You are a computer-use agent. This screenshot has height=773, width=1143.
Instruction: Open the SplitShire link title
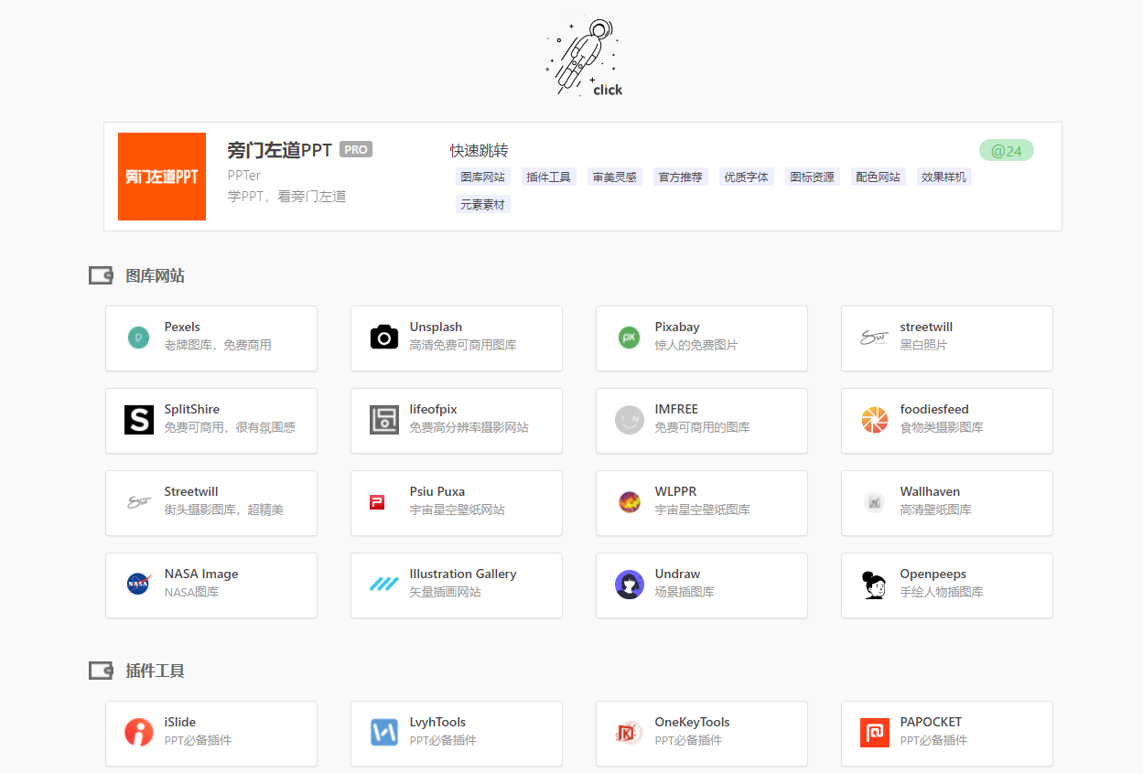[x=192, y=409]
